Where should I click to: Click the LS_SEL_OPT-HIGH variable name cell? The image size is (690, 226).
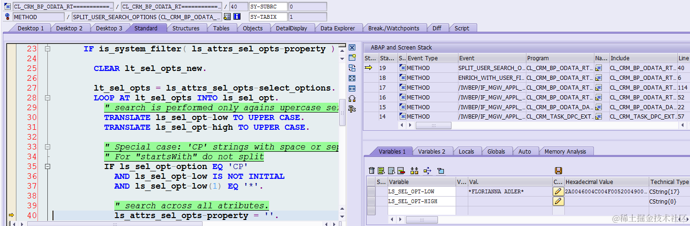point(421,201)
